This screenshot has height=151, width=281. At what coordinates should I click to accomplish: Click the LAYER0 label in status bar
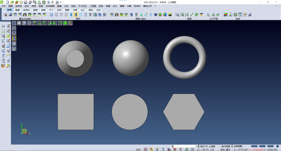coord(238,146)
